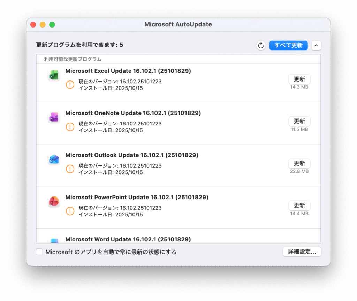Collapse the update list with chevron button
This screenshot has width=357, height=301.
316,45
